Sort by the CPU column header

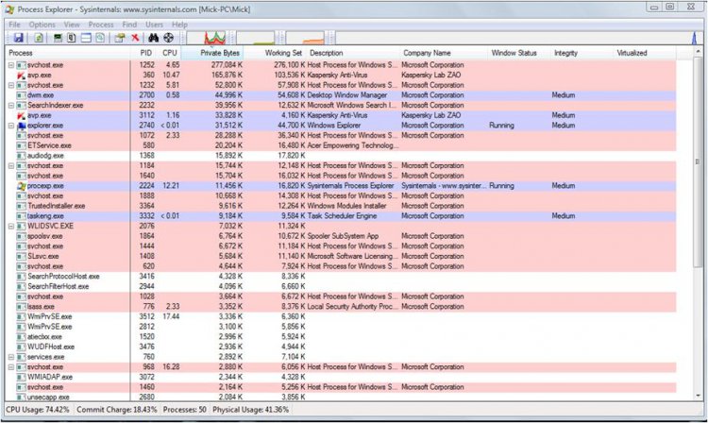[x=170, y=53]
